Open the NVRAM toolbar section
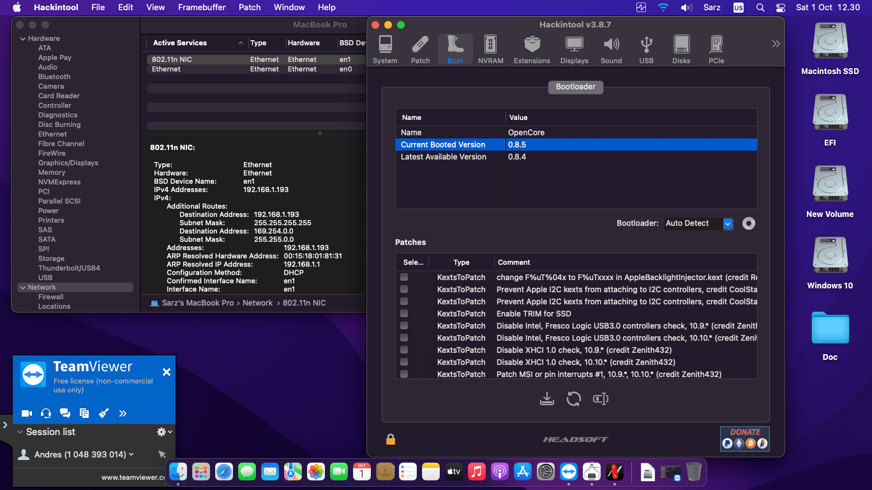Screen dimensions: 872x490 tap(490, 49)
